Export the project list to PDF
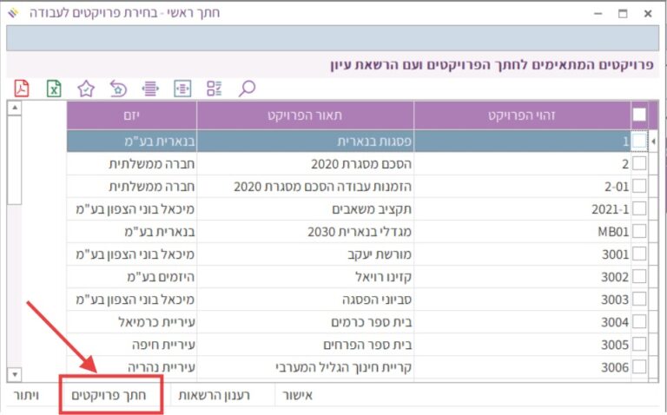Screen dimensions: 667x415 (x=22, y=88)
